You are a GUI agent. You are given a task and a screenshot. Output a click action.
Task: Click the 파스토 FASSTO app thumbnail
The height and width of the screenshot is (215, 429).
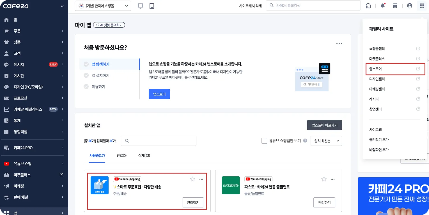[x=231, y=185]
